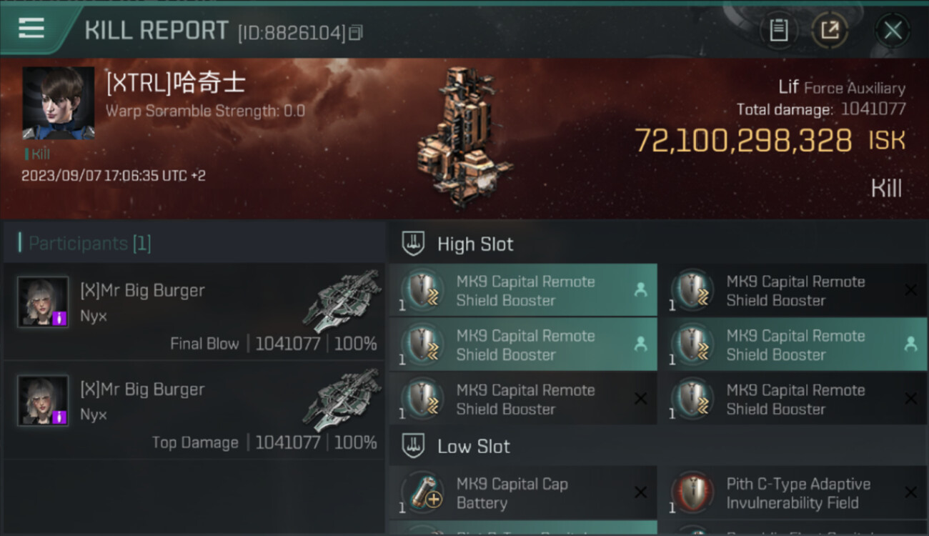Open Final Blow Mr Big Burger portrait
Screen dimensions: 929x536
pyautogui.click(x=43, y=302)
